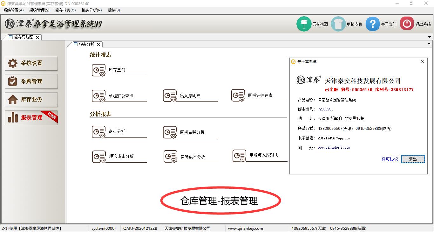Click the red 退出系统 power icon

pos(407,24)
